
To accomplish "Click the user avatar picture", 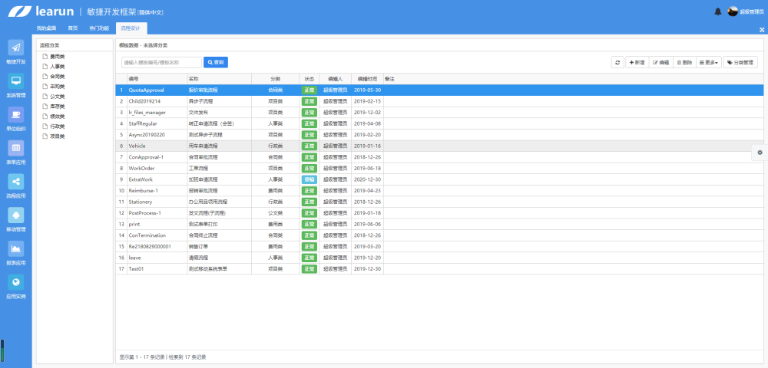I will click(733, 11).
